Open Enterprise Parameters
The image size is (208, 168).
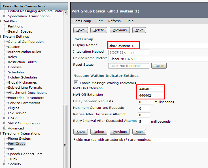click(x=26, y=98)
